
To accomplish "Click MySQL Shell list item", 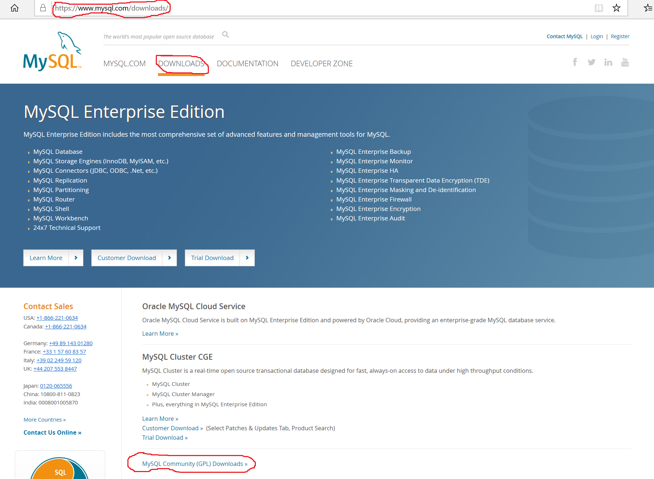I will pos(51,209).
